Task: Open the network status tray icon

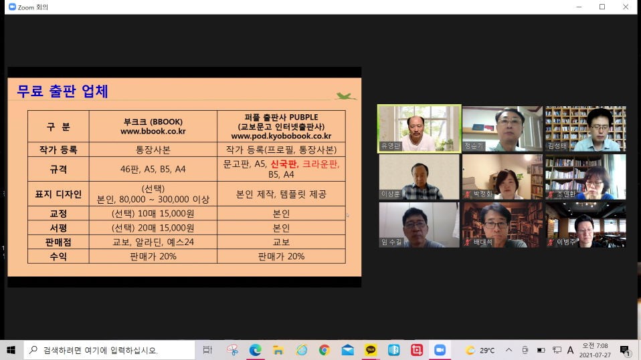Action: pos(557,350)
